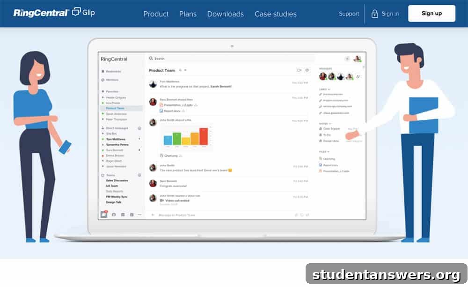Open Samantha Peters direct message
Image resolution: width=468 pixels, height=287 pixels.
pyautogui.click(x=117, y=145)
